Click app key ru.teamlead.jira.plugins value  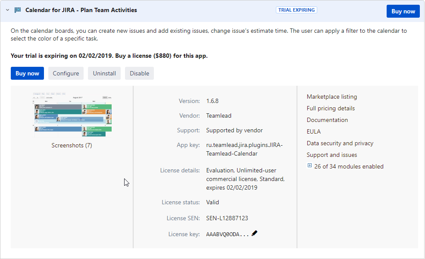(x=244, y=149)
